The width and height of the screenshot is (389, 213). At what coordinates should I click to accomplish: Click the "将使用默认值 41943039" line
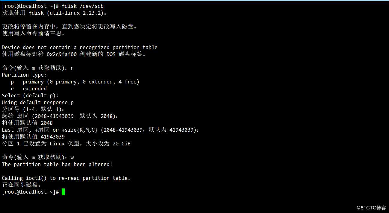point(33,137)
